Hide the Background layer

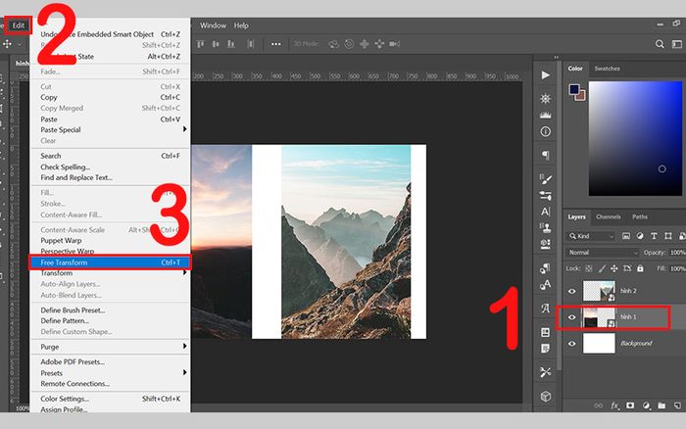pyautogui.click(x=573, y=344)
